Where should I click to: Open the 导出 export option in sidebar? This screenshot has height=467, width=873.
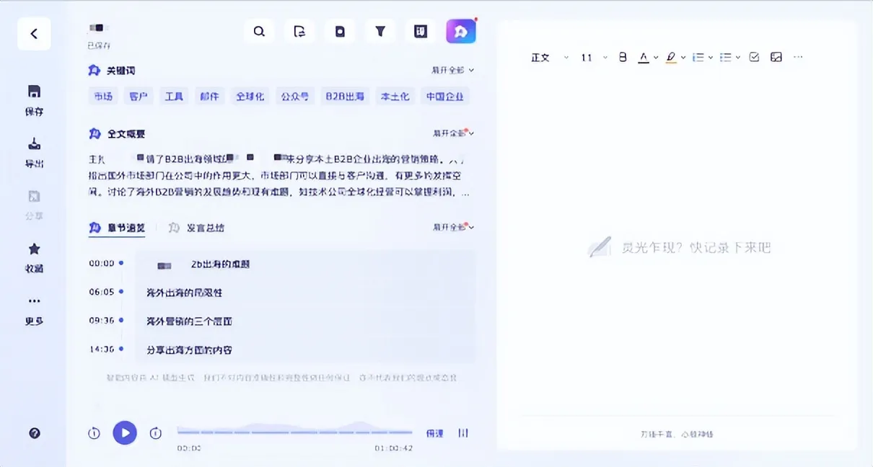[34, 152]
